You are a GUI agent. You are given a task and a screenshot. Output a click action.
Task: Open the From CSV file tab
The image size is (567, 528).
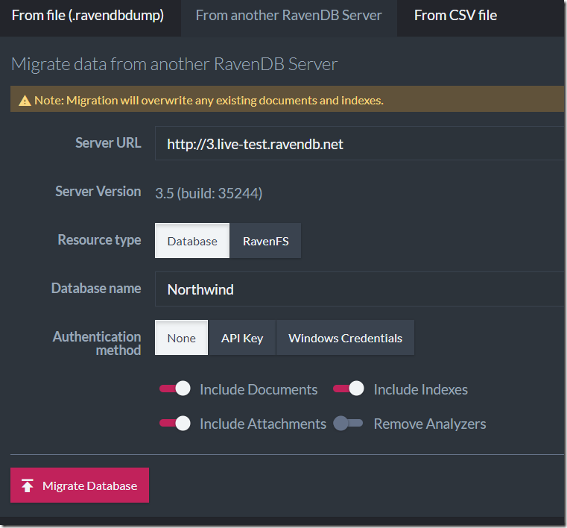tap(455, 16)
